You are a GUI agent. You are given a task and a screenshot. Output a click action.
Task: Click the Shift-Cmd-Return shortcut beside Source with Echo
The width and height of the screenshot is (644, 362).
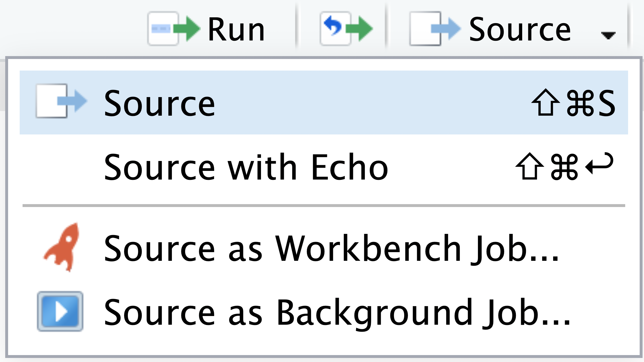point(564,167)
